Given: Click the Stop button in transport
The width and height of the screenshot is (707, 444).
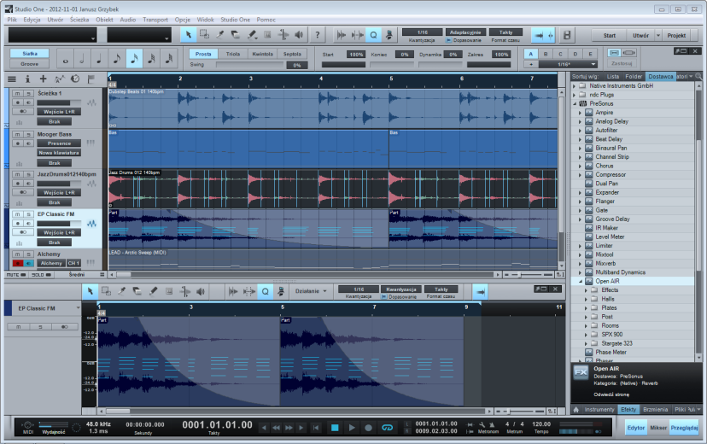Looking at the screenshot, I should (x=335, y=427).
